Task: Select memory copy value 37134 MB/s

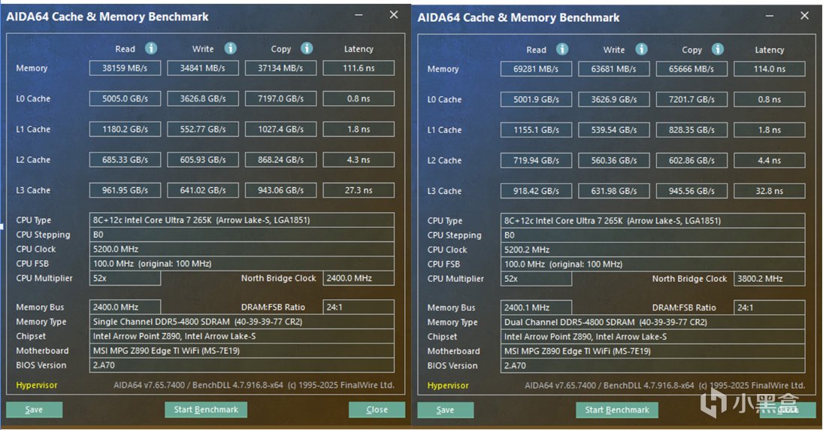Action: (280, 68)
